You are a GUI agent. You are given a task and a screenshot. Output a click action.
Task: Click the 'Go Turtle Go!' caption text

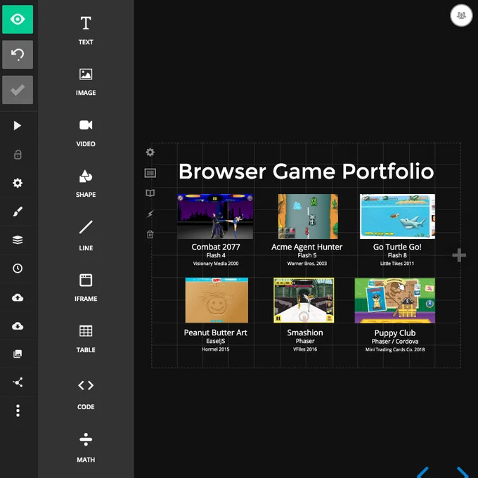tap(397, 247)
